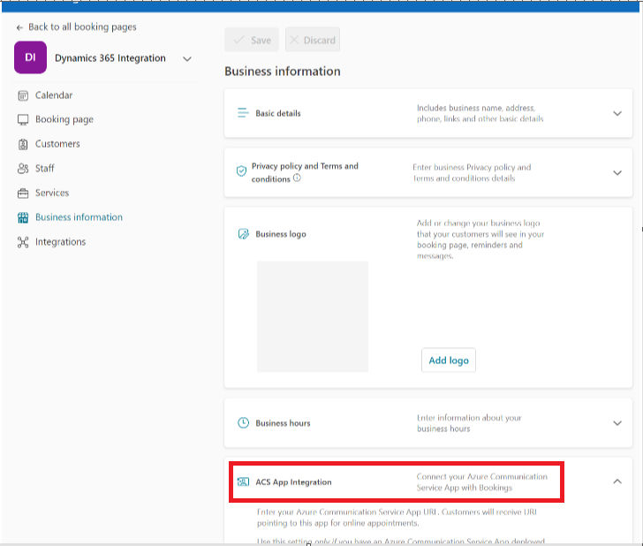643x546 pixels.
Task: Click the Services briefcase icon
Action: (23, 193)
